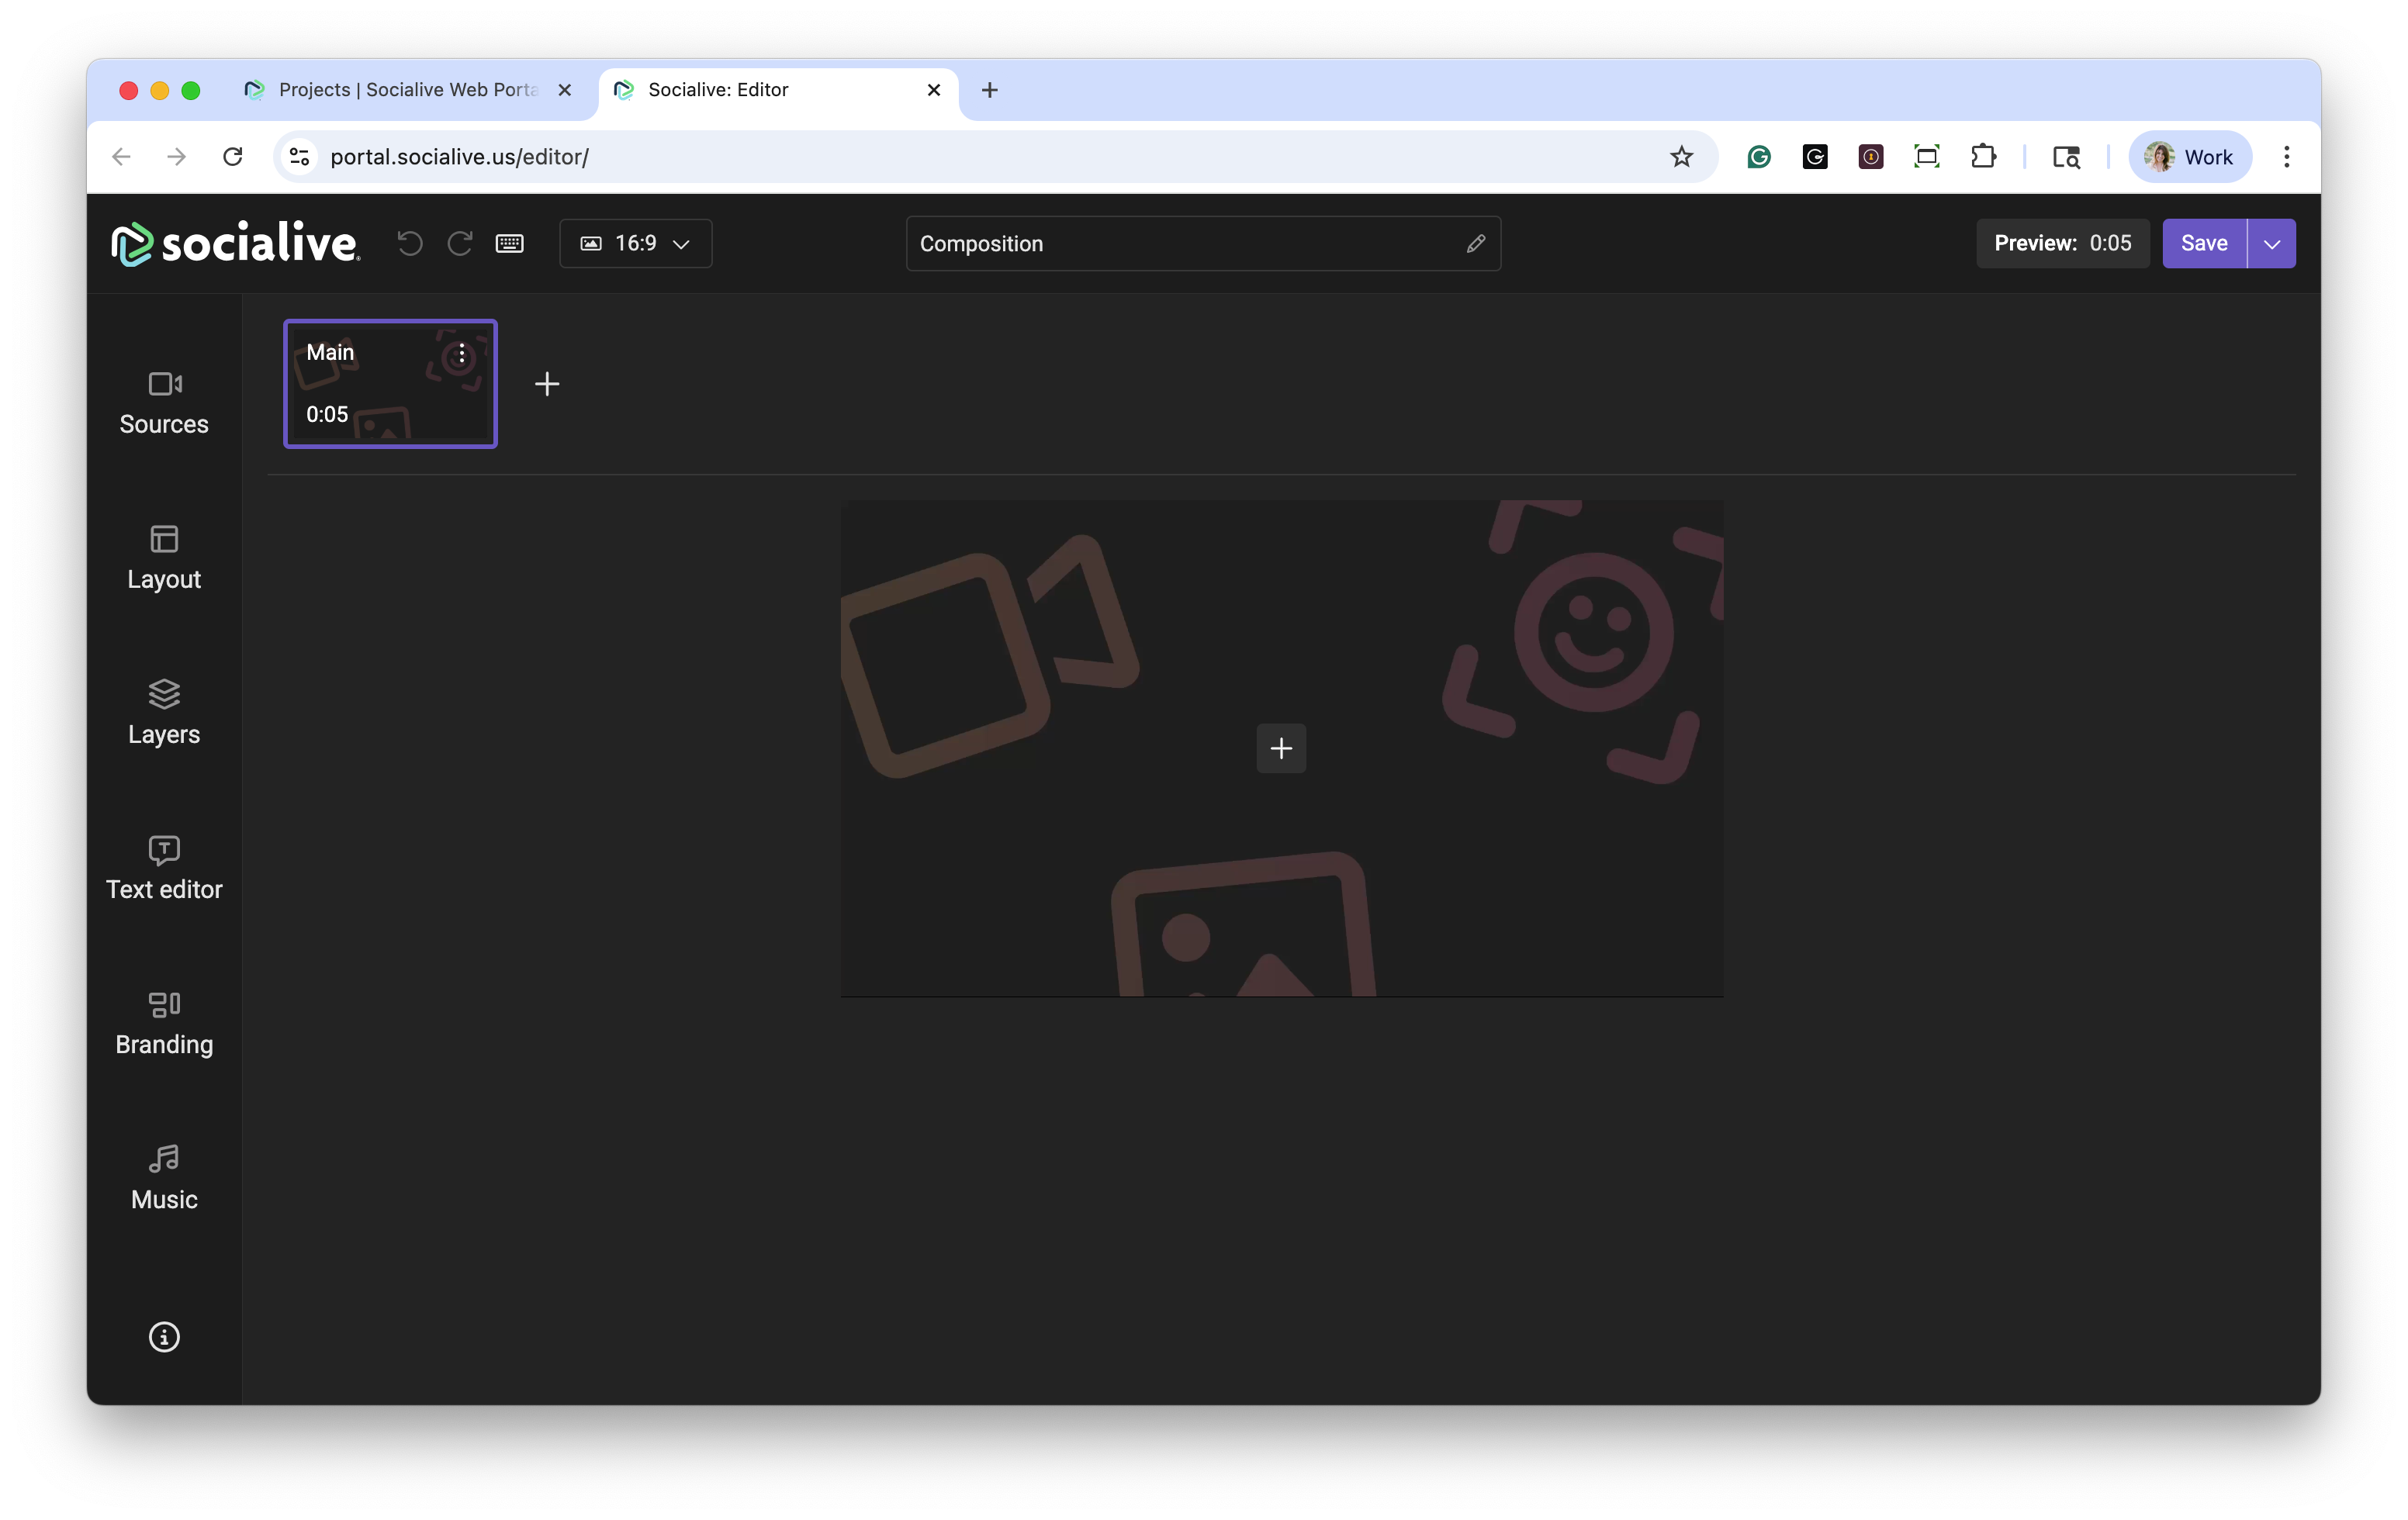Click the info icon in sidebar
This screenshot has width=2408, height=1520.
tap(164, 1336)
